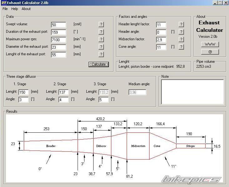Show help for Header lenght factor

point(181,24)
